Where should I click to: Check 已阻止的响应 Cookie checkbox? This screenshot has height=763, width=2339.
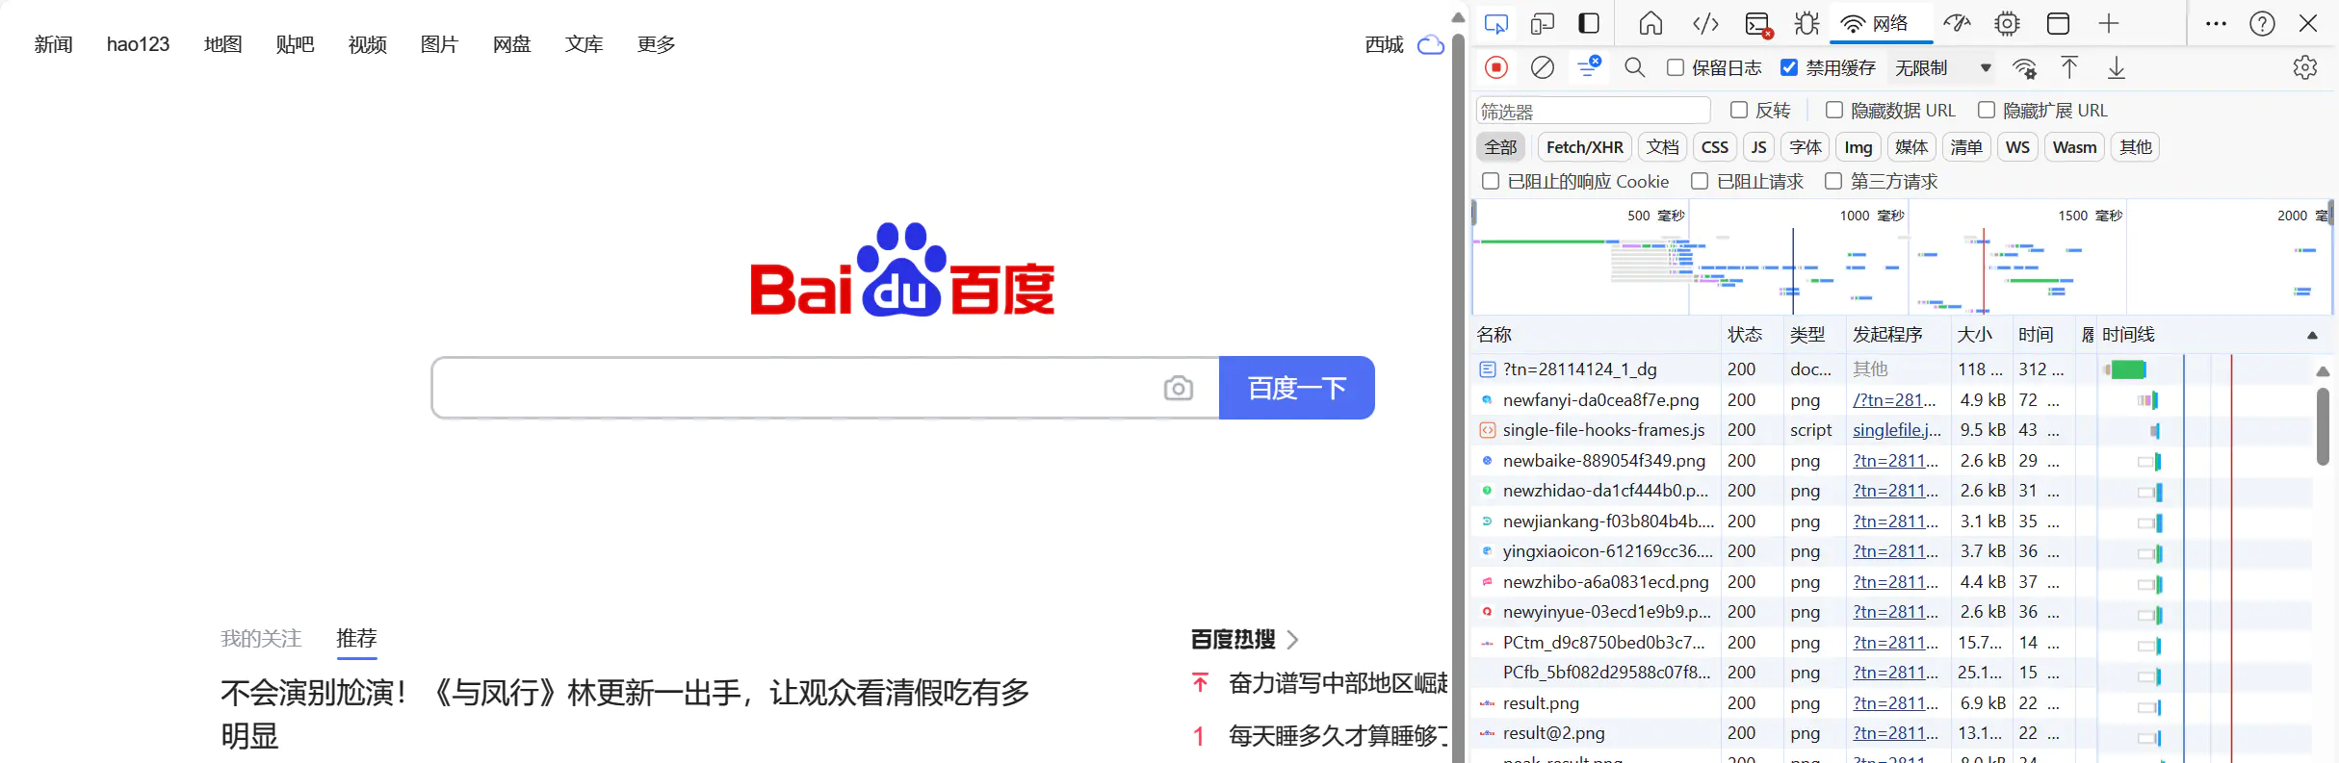[x=1491, y=181]
